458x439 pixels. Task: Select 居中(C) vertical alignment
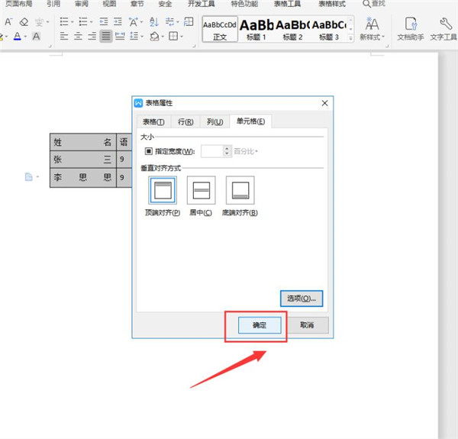click(202, 190)
